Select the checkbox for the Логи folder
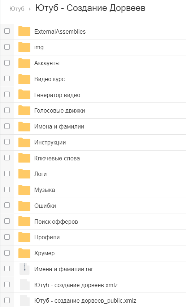The image size is (186, 307). coord(7,173)
